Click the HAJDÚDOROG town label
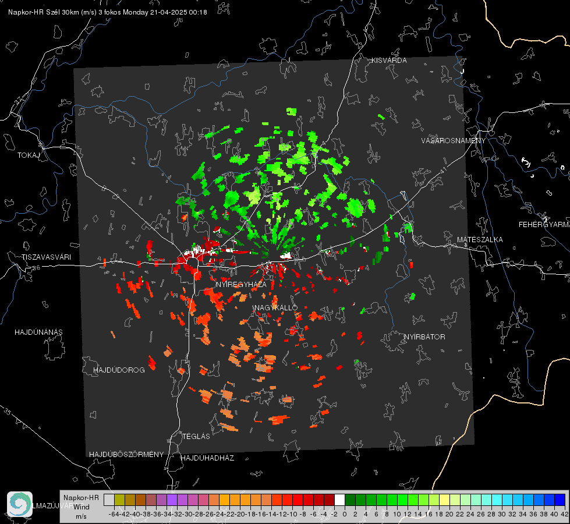Screen dimensions: 570x524 (x=119, y=370)
